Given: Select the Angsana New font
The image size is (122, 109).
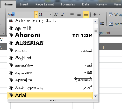Looking at the screenshot, I should click(50, 66).
